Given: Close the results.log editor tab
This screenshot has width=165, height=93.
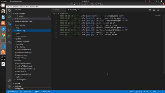Looking at the screenshot, I should point(79,10).
